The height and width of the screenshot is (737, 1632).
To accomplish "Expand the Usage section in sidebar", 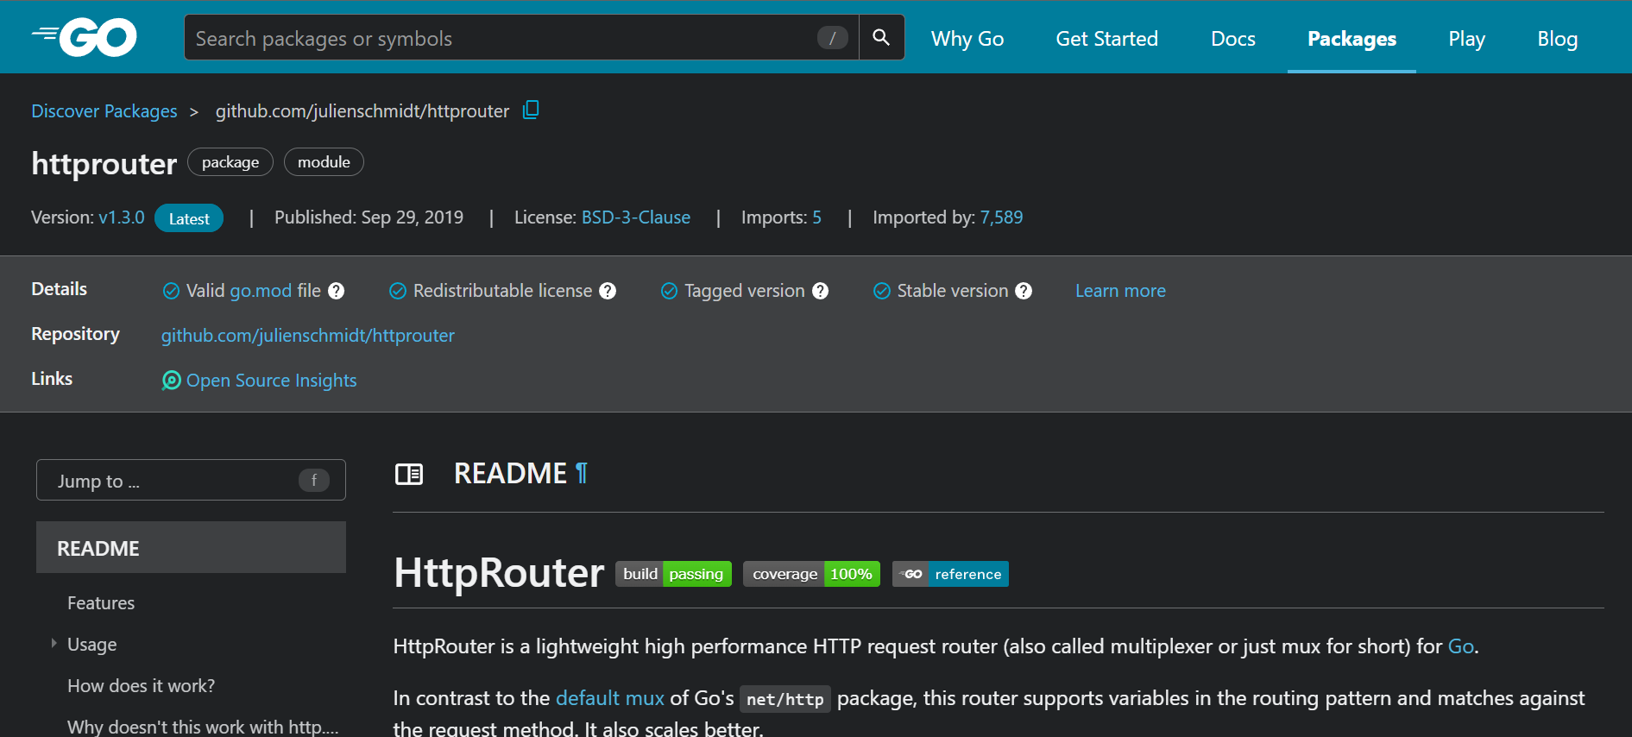I will point(54,644).
